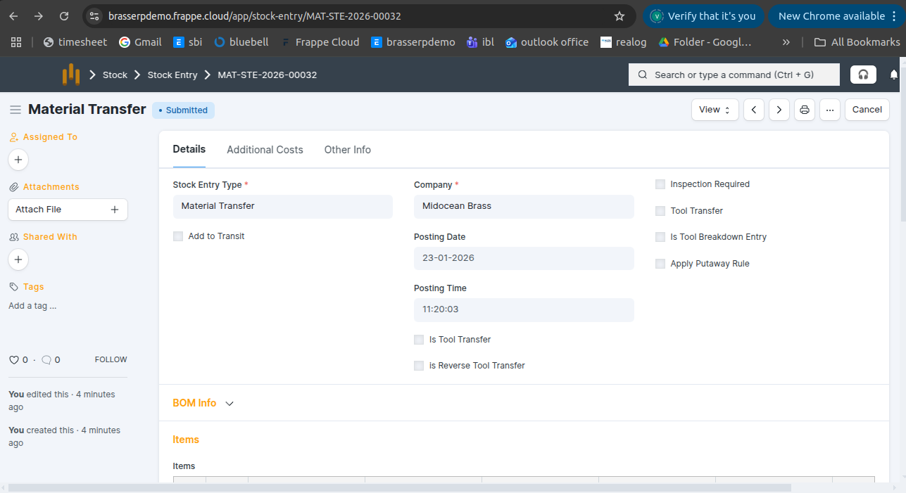Toggle the sidebar hamburger icon
Image resolution: width=906 pixels, height=493 pixels.
click(15, 110)
